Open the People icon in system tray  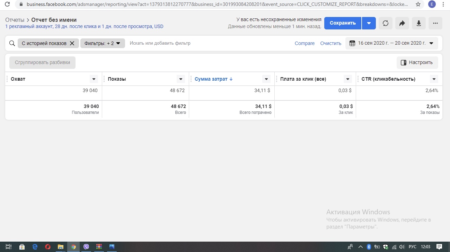(350, 247)
